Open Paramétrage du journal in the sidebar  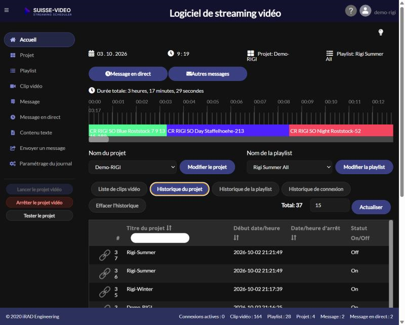point(39,164)
